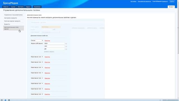Click Очистить beside second Неактивное поле
The height and width of the screenshot is (101, 179).
click(47, 62)
